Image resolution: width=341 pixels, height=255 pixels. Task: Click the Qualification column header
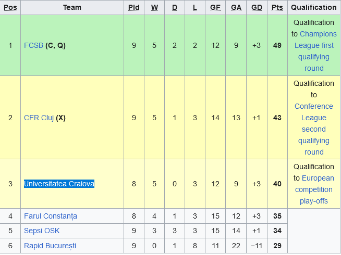pos(314,7)
